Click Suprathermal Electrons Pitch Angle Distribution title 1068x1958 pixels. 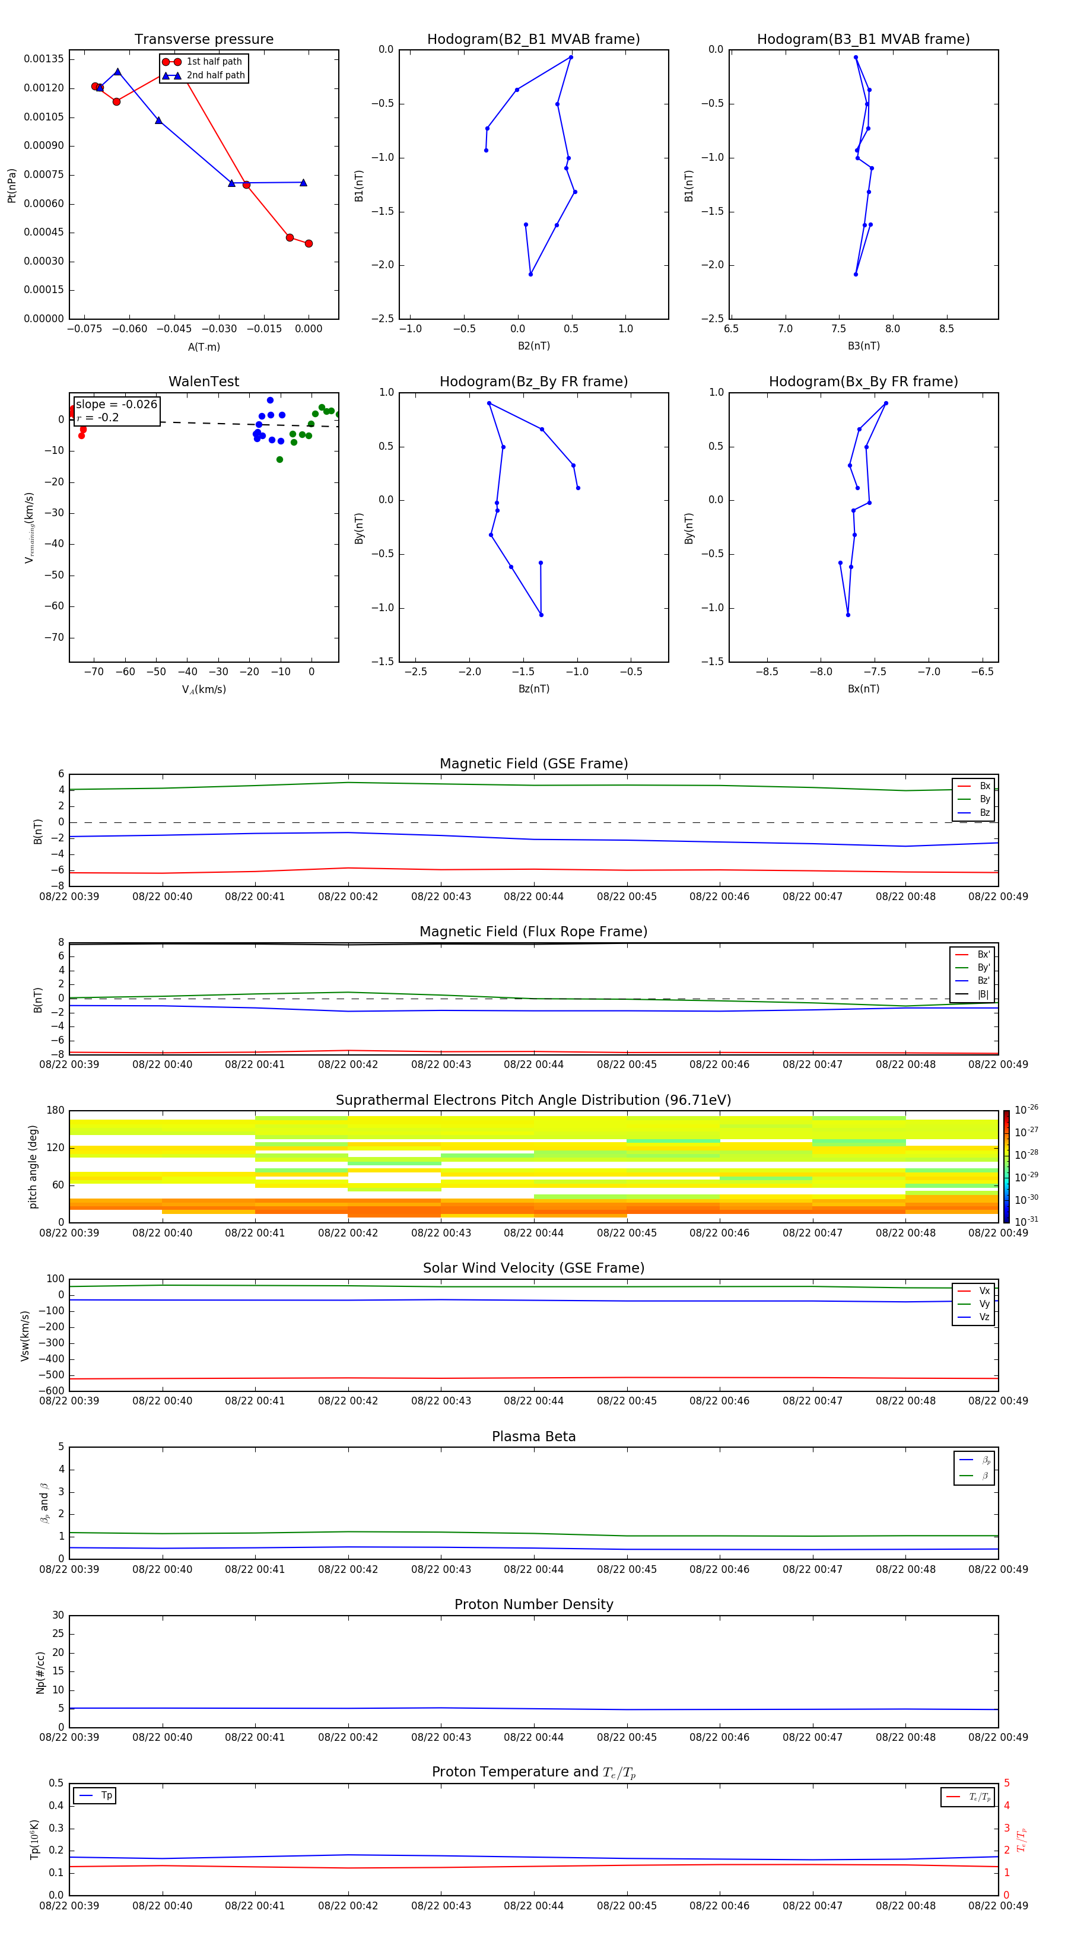point(533,1101)
